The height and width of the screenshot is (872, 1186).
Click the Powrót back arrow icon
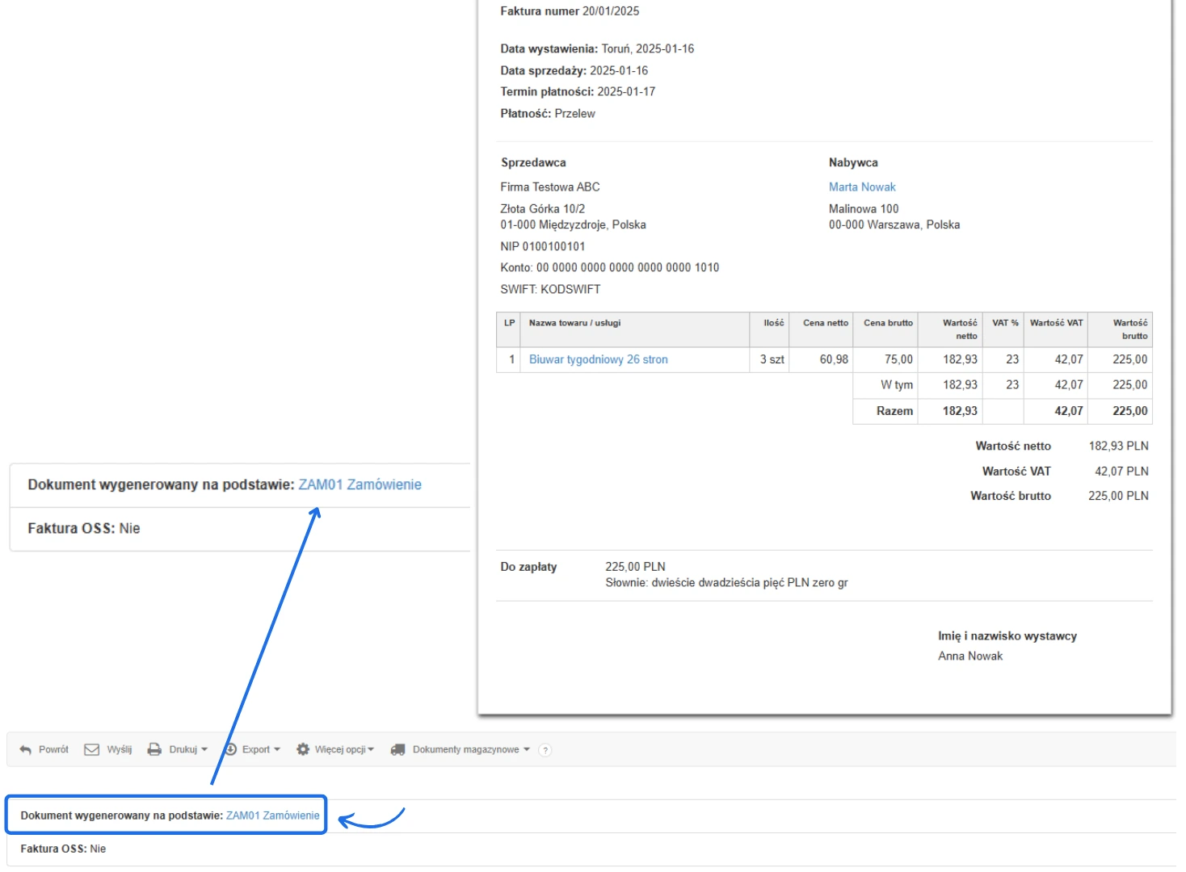[25, 749]
